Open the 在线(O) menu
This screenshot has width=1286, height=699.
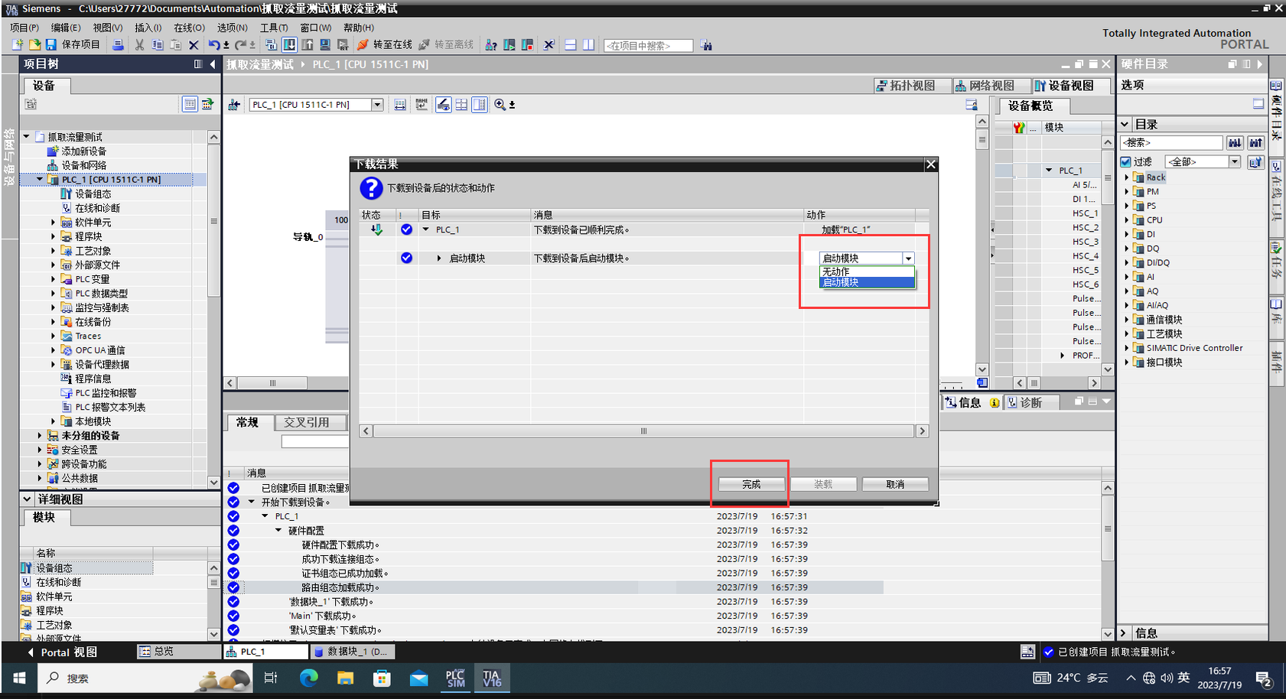click(x=189, y=28)
